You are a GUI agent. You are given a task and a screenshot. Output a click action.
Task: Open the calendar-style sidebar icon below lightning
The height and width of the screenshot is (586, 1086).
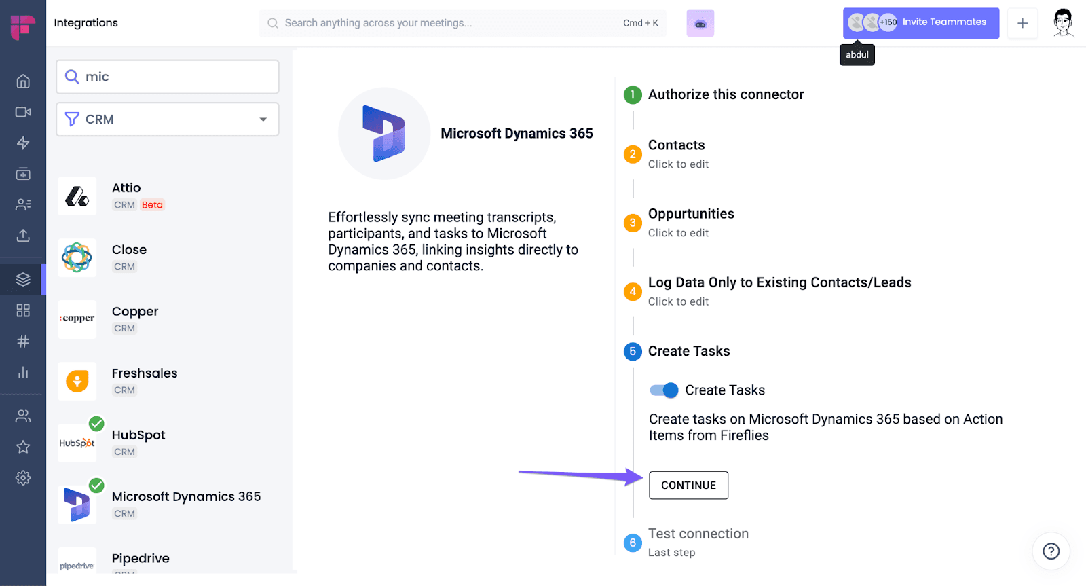pyautogui.click(x=23, y=174)
